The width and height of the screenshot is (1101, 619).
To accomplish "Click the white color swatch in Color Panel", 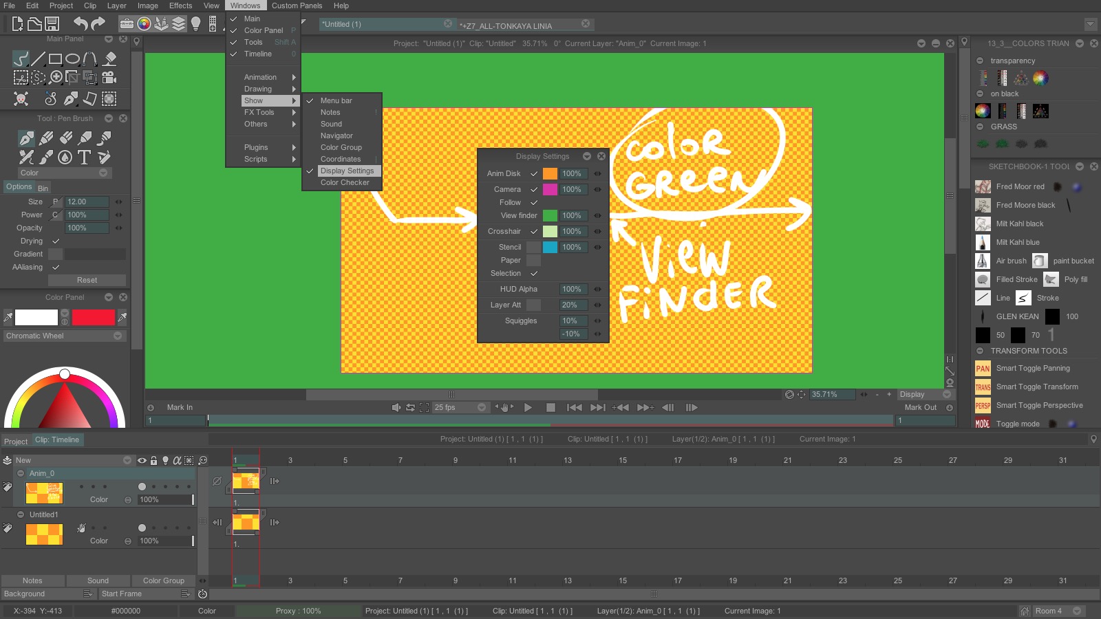I will [x=36, y=317].
